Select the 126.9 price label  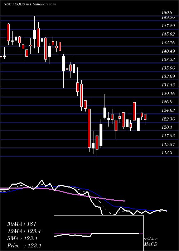coord(167,102)
